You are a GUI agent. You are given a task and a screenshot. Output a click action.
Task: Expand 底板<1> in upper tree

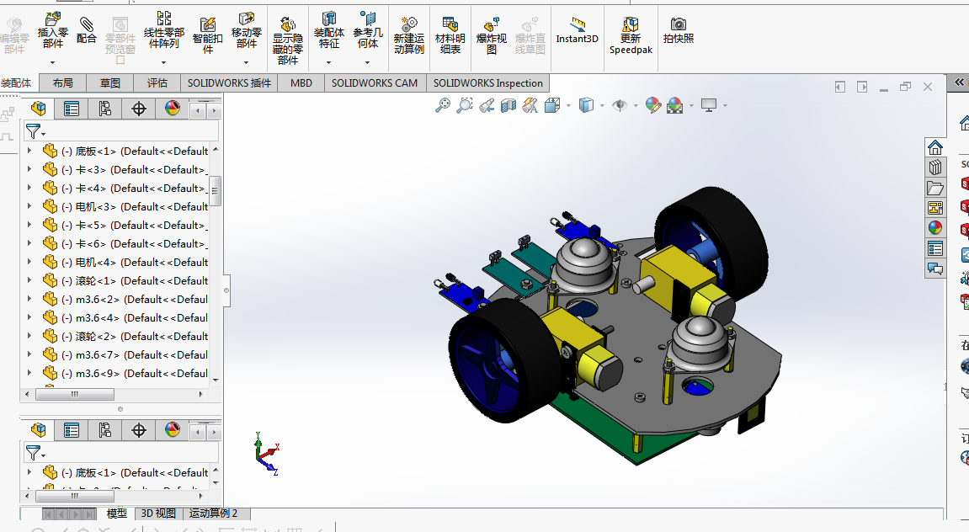point(29,150)
